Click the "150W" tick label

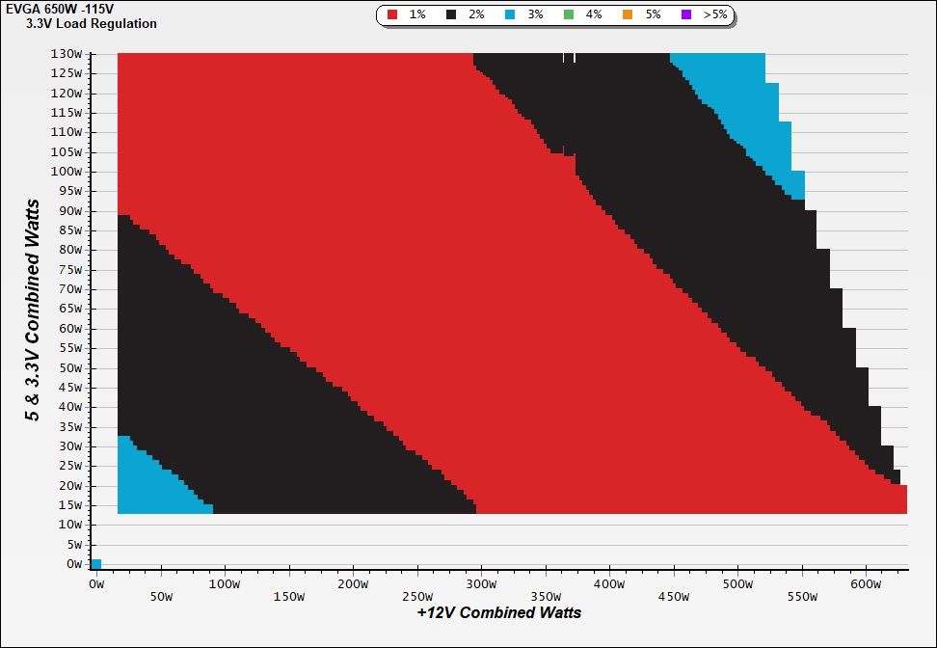(x=289, y=597)
